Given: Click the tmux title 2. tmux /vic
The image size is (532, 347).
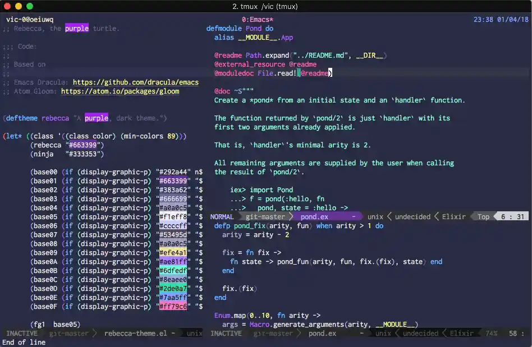Looking at the screenshot, I should click(x=266, y=6).
